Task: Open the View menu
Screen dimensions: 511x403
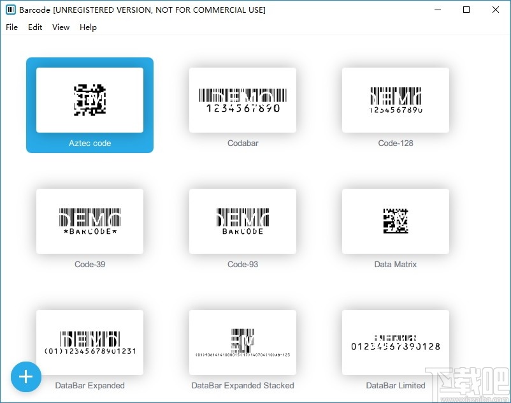Action: (x=61, y=27)
